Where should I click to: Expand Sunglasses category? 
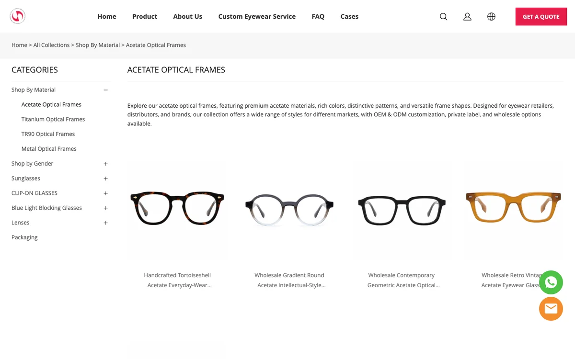(x=106, y=179)
